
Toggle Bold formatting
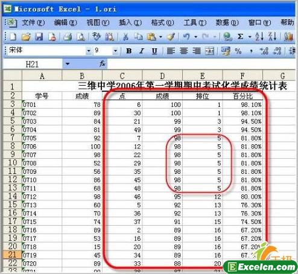(x=128, y=51)
